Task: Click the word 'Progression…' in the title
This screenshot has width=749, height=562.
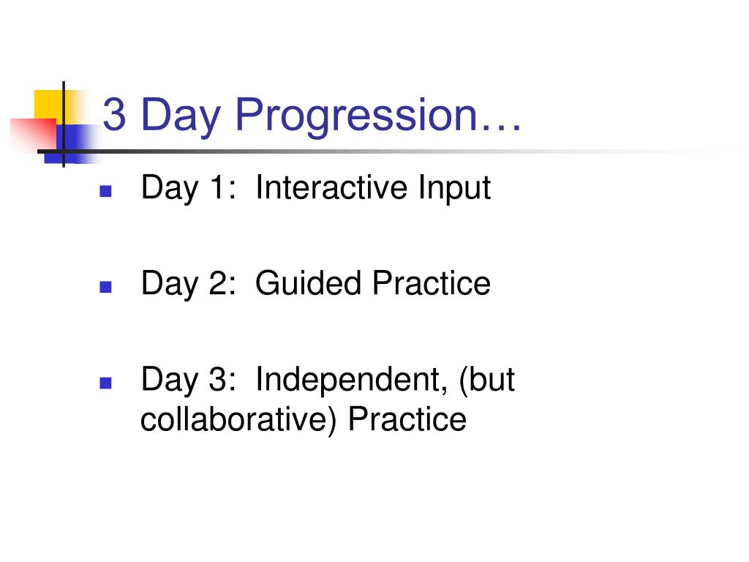Action: 378,115
